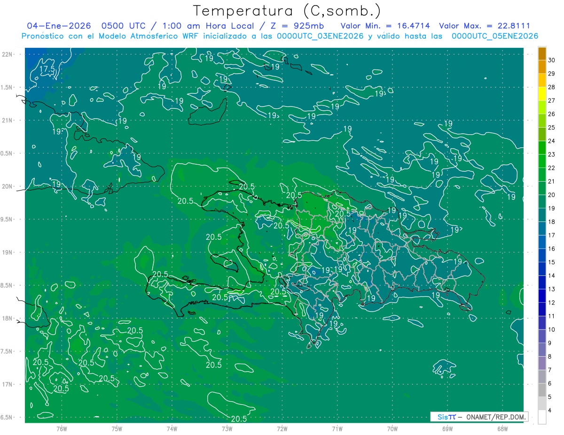Click the color scale label "28"

552,87
